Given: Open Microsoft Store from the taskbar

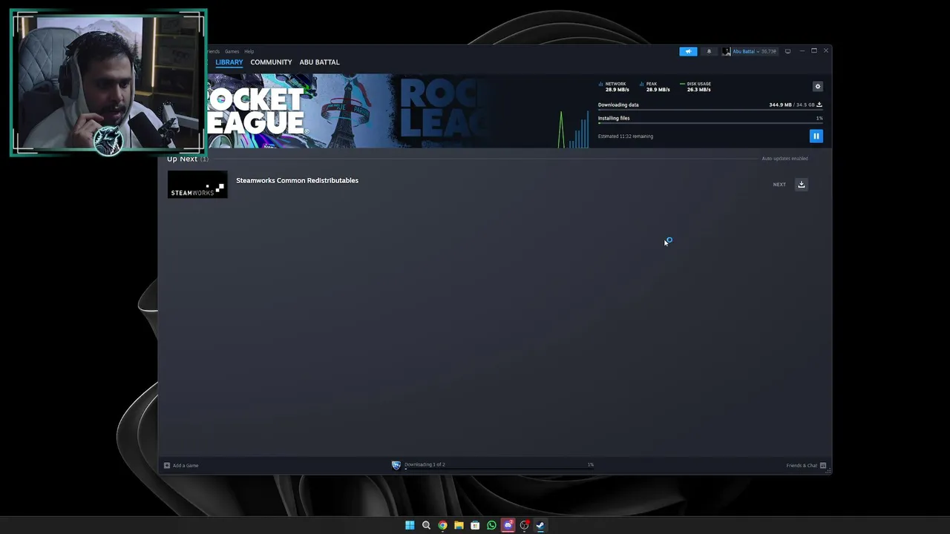Looking at the screenshot, I should coord(475,525).
